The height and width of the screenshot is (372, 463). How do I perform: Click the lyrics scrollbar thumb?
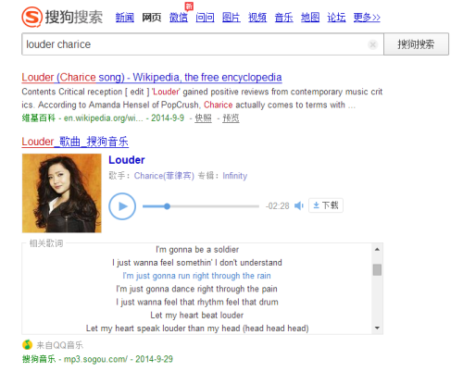pyautogui.click(x=377, y=269)
